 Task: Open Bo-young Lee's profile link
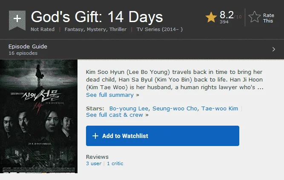(x=129, y=109)
